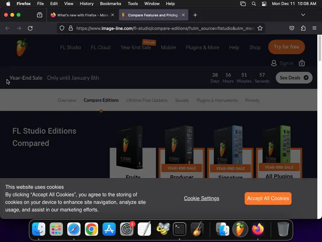Open Terminal from the dock
This screenshot has width=322, height=242.
pos(180,229)
